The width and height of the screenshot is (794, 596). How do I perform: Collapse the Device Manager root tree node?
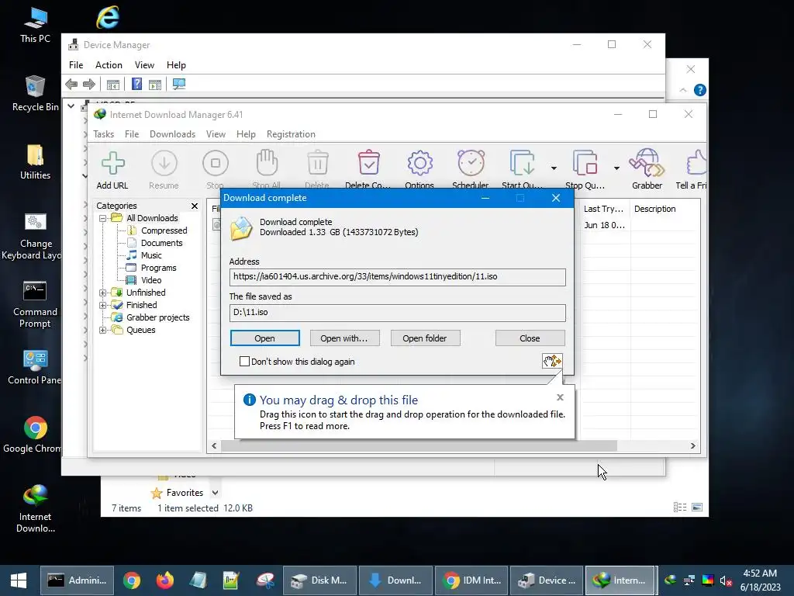[71, 106]
